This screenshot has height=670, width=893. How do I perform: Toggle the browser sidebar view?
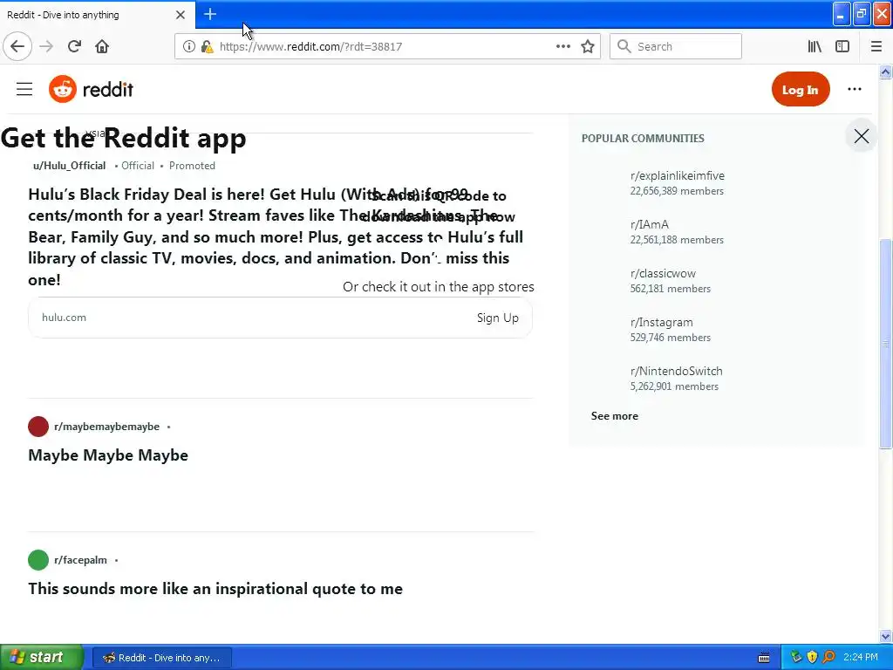click(842, 47)
